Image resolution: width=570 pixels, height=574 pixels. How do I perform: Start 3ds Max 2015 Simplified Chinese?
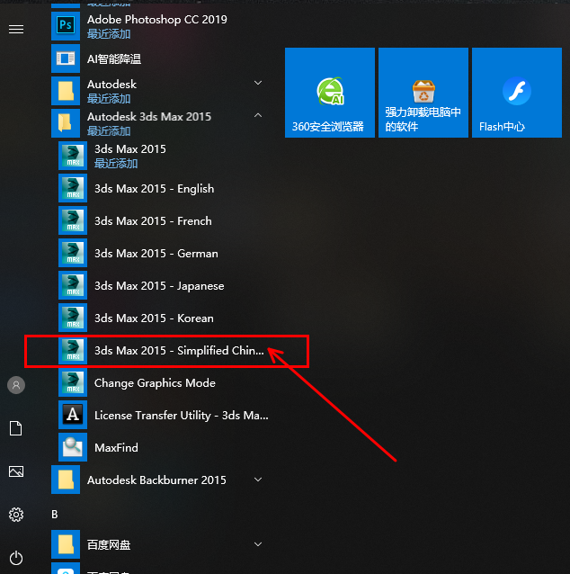pos(179,351)
